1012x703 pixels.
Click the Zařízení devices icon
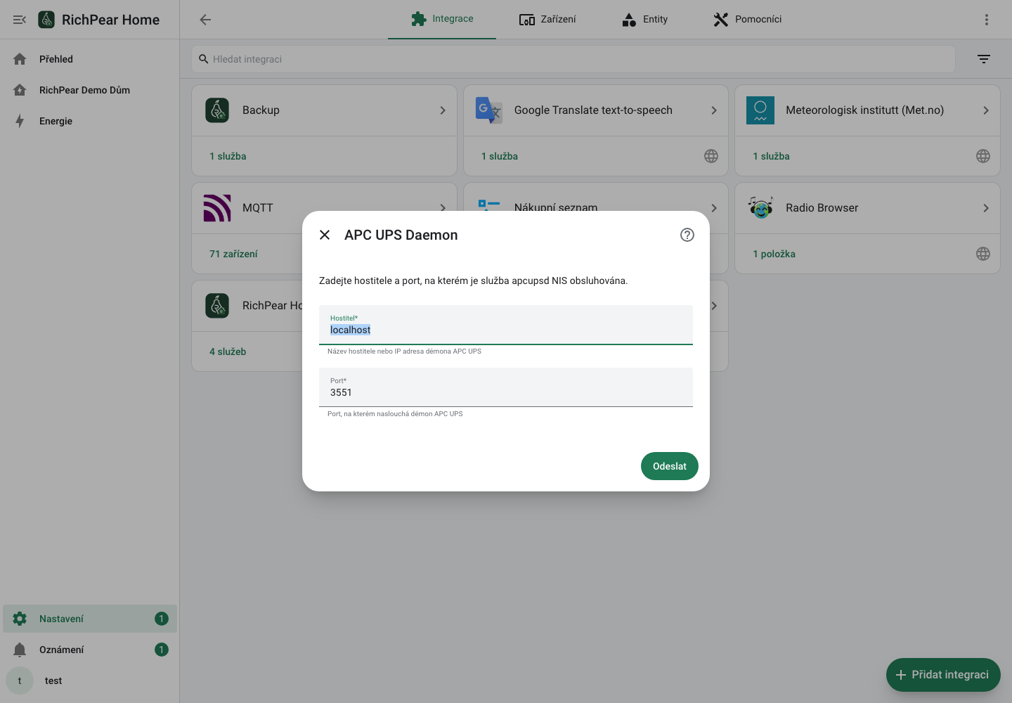[527, 20]
